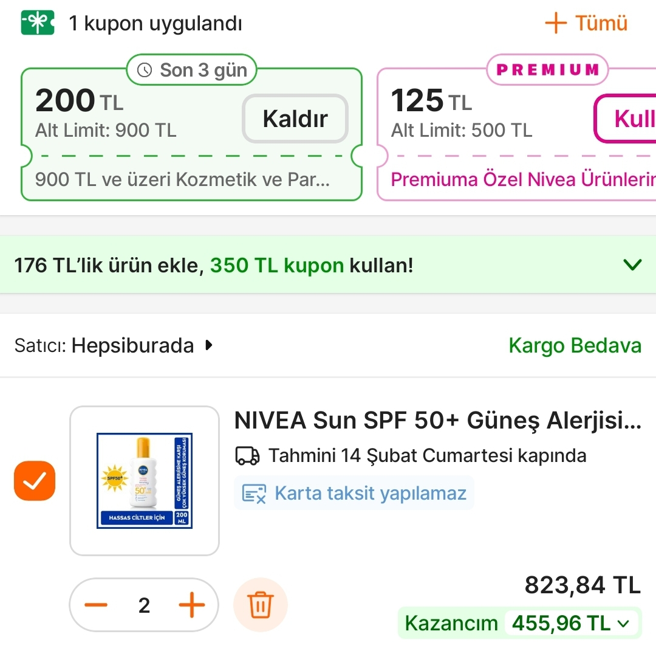Viewport: 656px width, 648px height.
Task: Open Kargo Bedava shipping details
Action: [x=575, y=345]
